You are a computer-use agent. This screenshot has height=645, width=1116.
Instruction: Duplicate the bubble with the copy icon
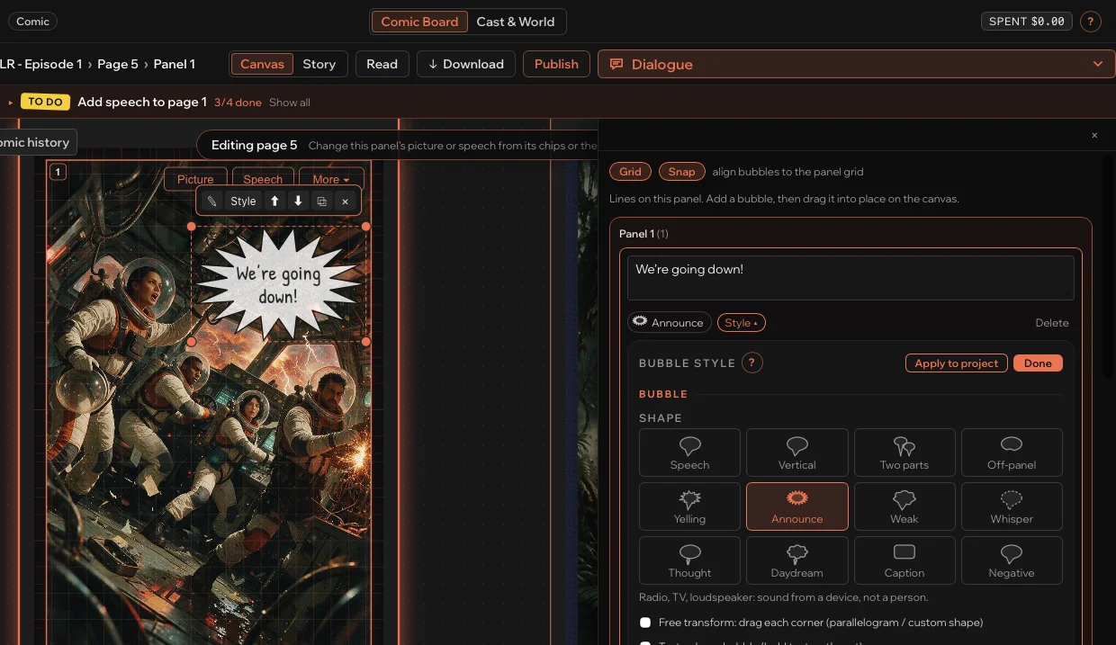pyautogui.click(x=321, y=202)
